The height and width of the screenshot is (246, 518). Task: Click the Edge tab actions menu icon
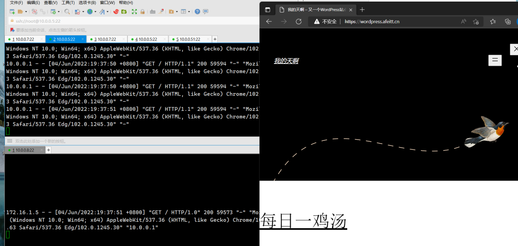coord(267,10)
